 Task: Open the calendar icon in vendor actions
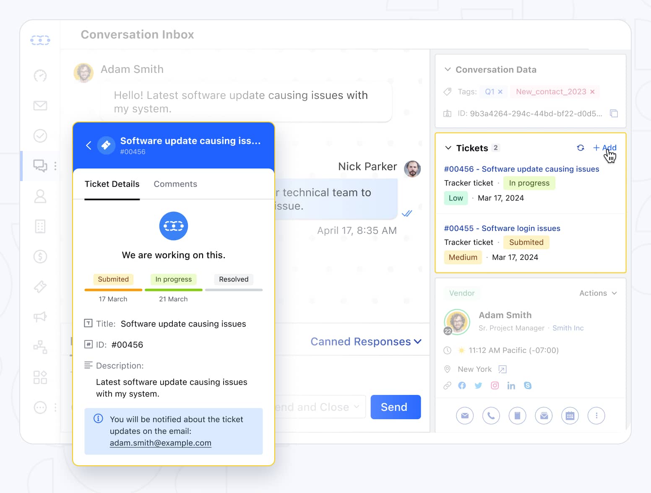coord(570,416)
